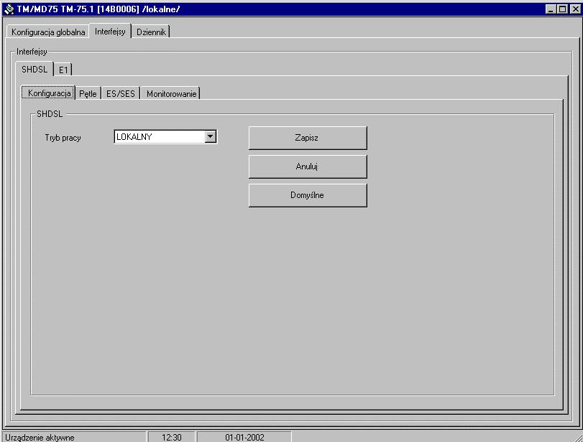
Task: Open the Konfiguracja globalna tab
Action: click(48, 32)
